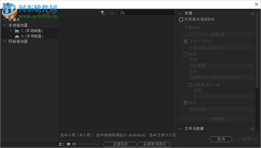
Task: Go back with the left arrow
Action: (48, 13)
